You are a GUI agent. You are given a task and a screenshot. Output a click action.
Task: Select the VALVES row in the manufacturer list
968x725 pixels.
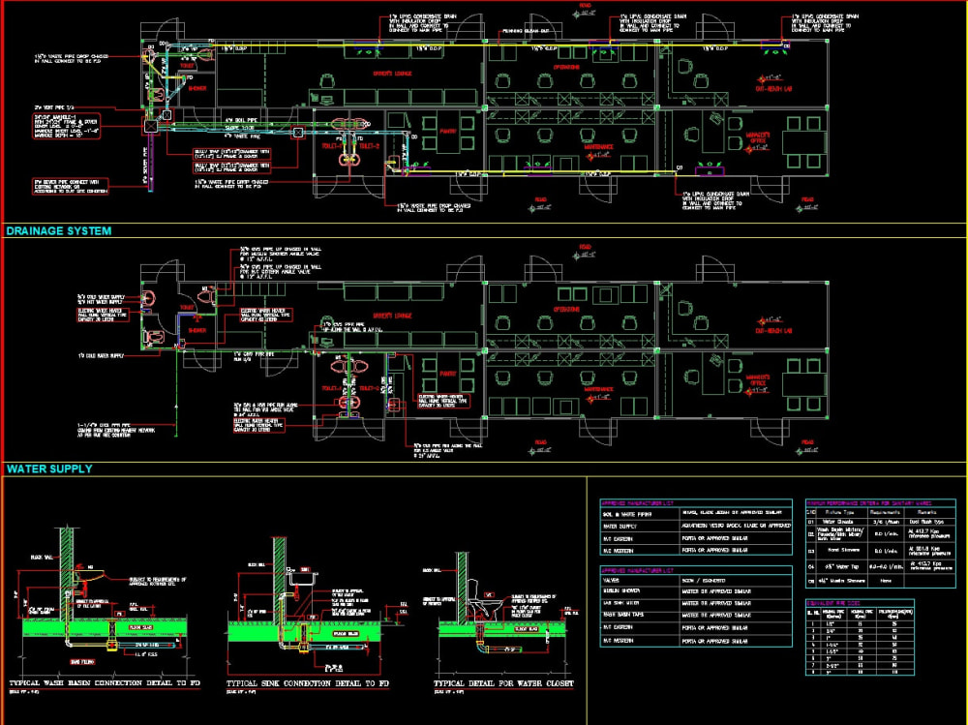[x=696, y=581]
